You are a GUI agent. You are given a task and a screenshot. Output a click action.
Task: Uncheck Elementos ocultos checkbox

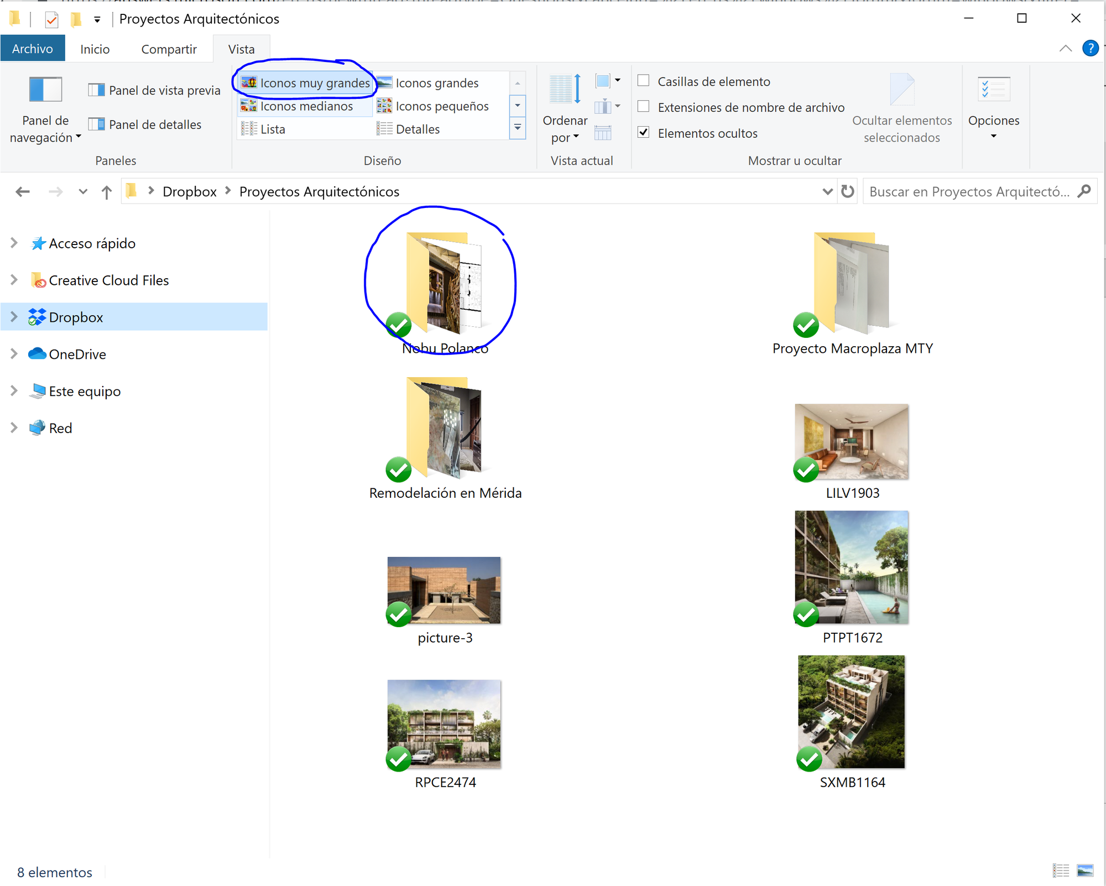643,132
